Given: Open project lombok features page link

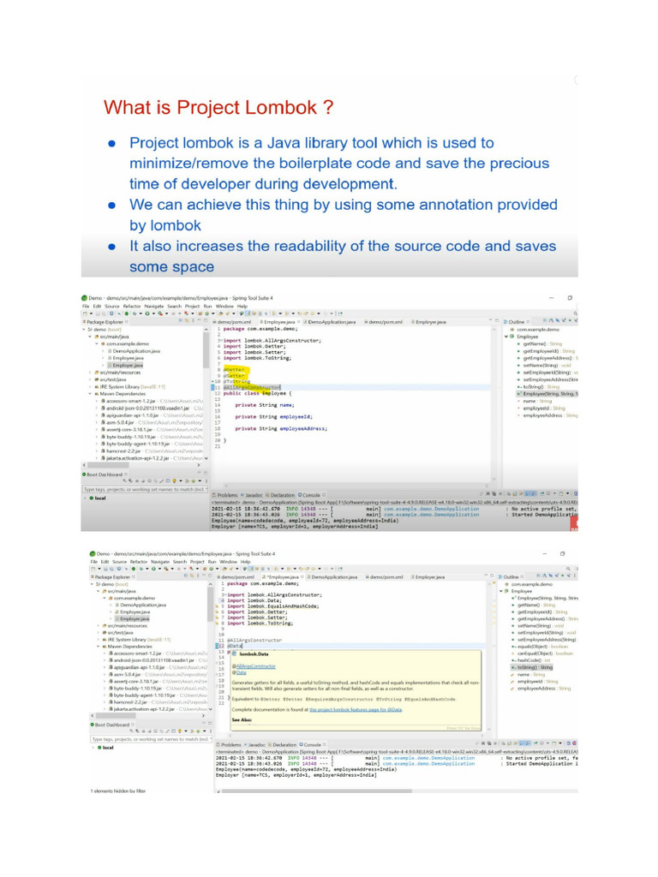Looking at the screenshot, I should [x=356, y=709].
